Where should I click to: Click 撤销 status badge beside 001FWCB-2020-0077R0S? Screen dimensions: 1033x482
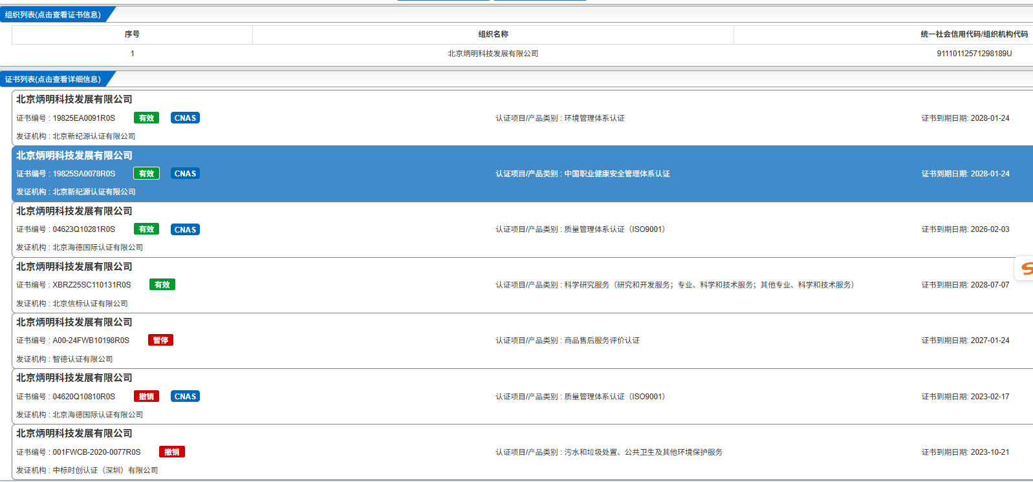[x=172, y=452]
